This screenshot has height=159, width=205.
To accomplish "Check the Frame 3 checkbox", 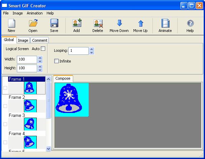I will click(5, 124).
